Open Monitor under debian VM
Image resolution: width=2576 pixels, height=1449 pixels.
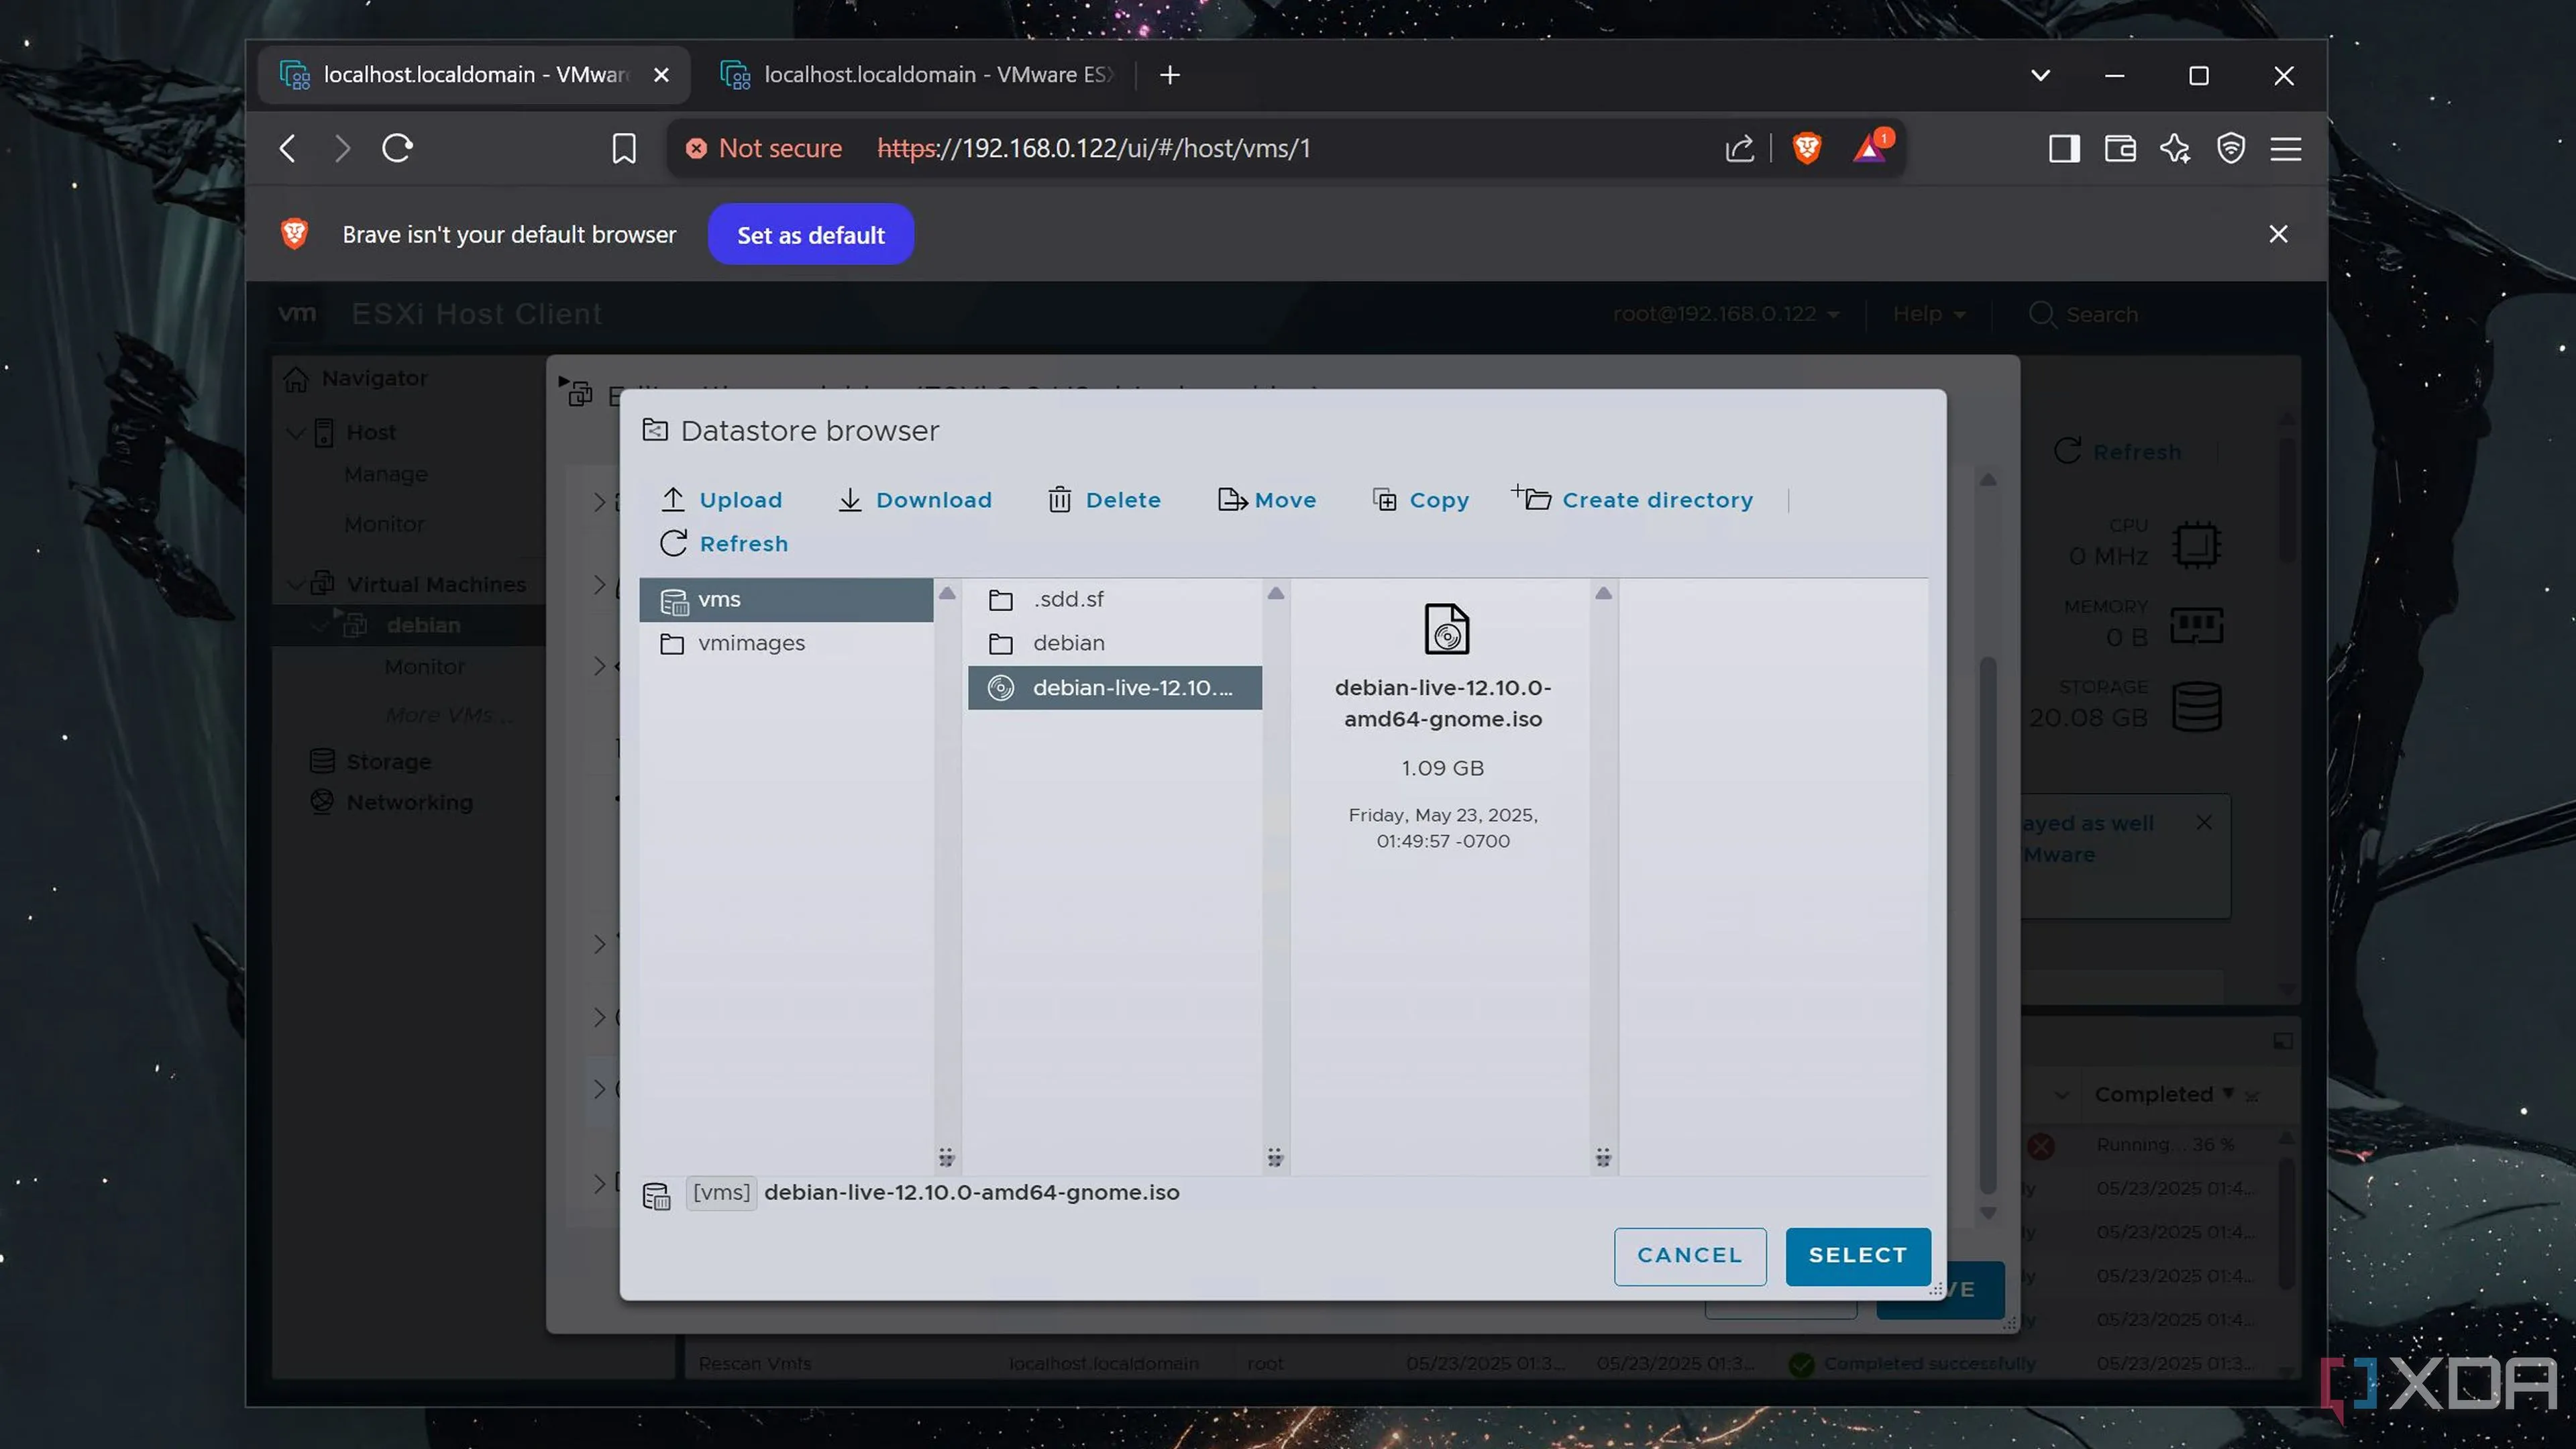click(x=424, y=667)
